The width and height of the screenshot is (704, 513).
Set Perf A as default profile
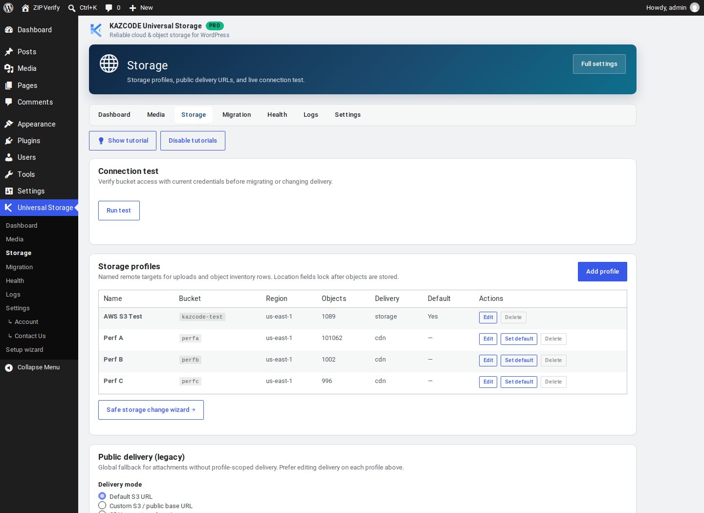point(519,339)
